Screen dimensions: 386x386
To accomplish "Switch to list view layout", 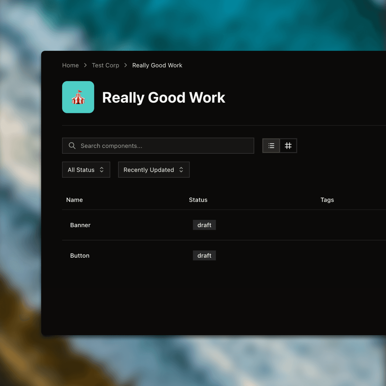I will [271, 146].
